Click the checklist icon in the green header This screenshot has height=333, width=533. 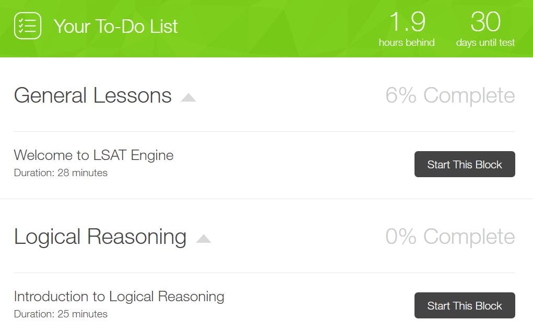point(27,26)
